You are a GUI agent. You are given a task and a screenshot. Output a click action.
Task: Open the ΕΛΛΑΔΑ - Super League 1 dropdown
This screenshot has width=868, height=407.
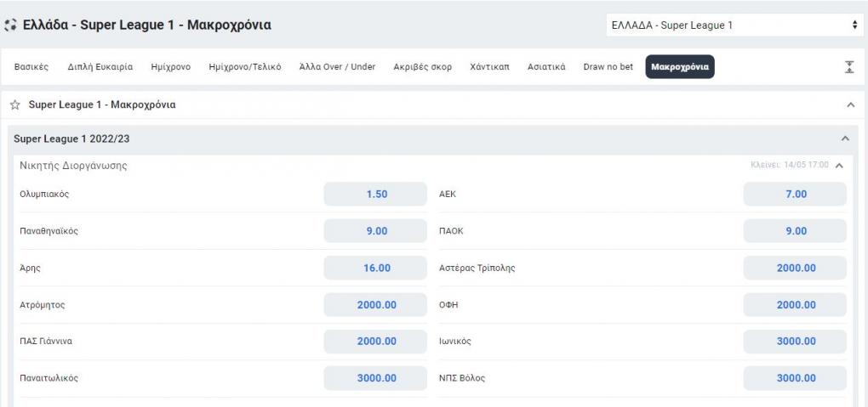(734, 25)
